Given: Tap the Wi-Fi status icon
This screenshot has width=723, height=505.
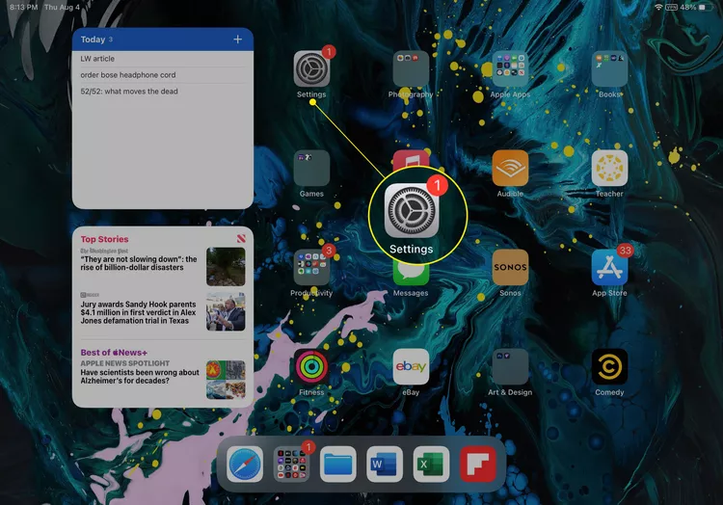Looking at the screenshot, I should click(658, 7).
